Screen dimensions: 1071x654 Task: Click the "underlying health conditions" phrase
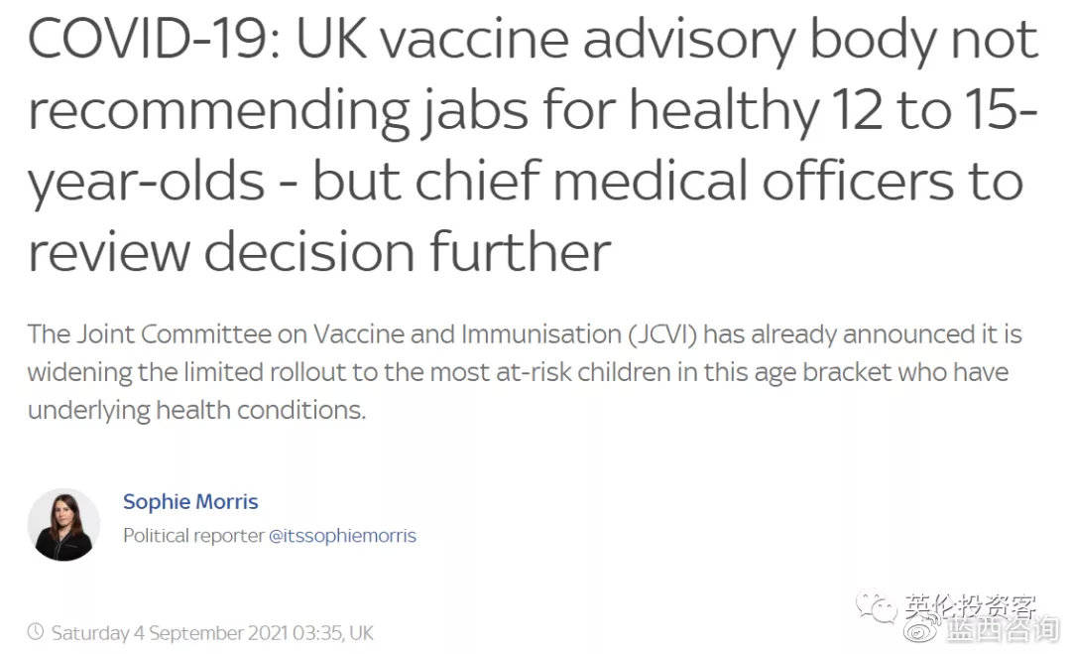tap(196, 411)
